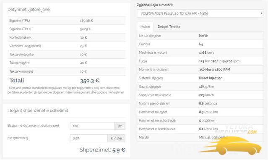This screenshot has width=268, height=160.
Task: Click the average distance input field
Action: (92, 126)
